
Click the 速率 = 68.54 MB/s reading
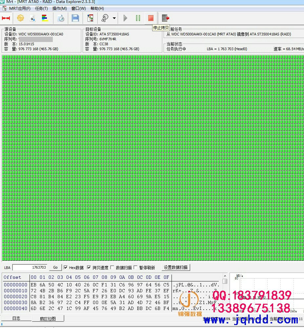coord(289,49)
